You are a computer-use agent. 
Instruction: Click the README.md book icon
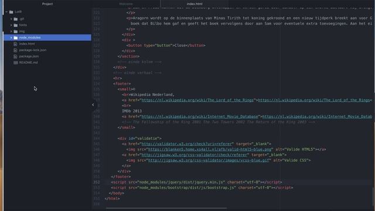click(x=16, y=63)
